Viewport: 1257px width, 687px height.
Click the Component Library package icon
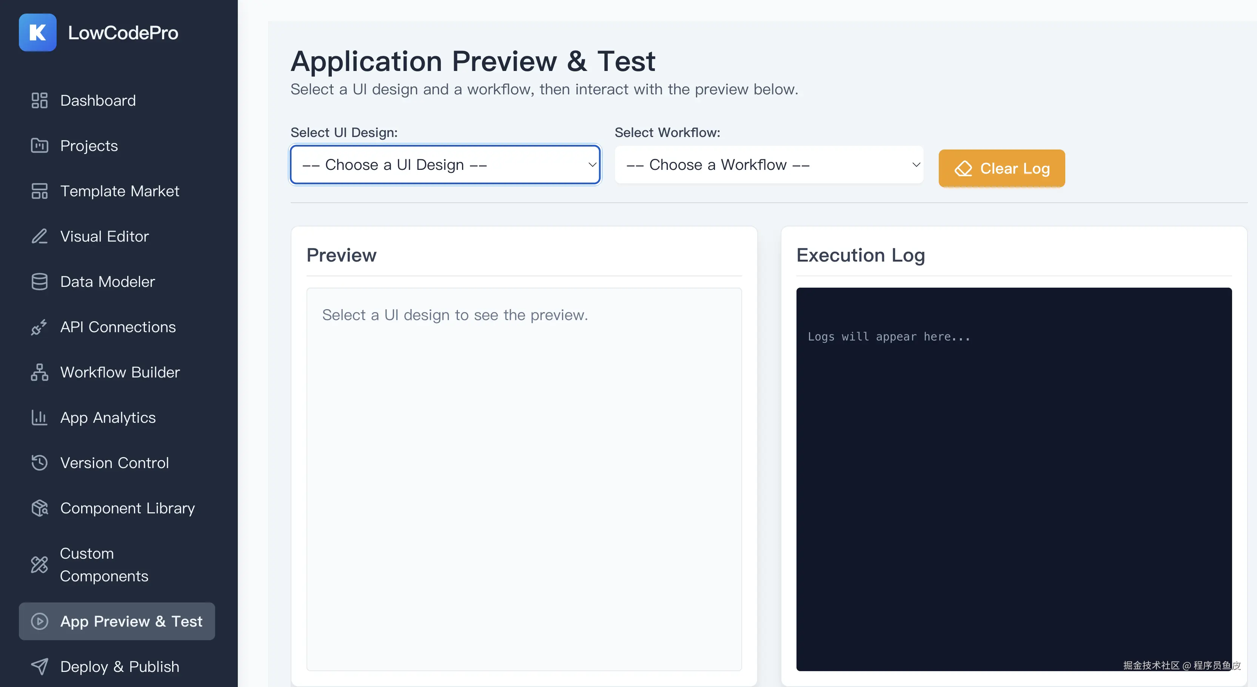pyautogui.click(x=40, y=508)
